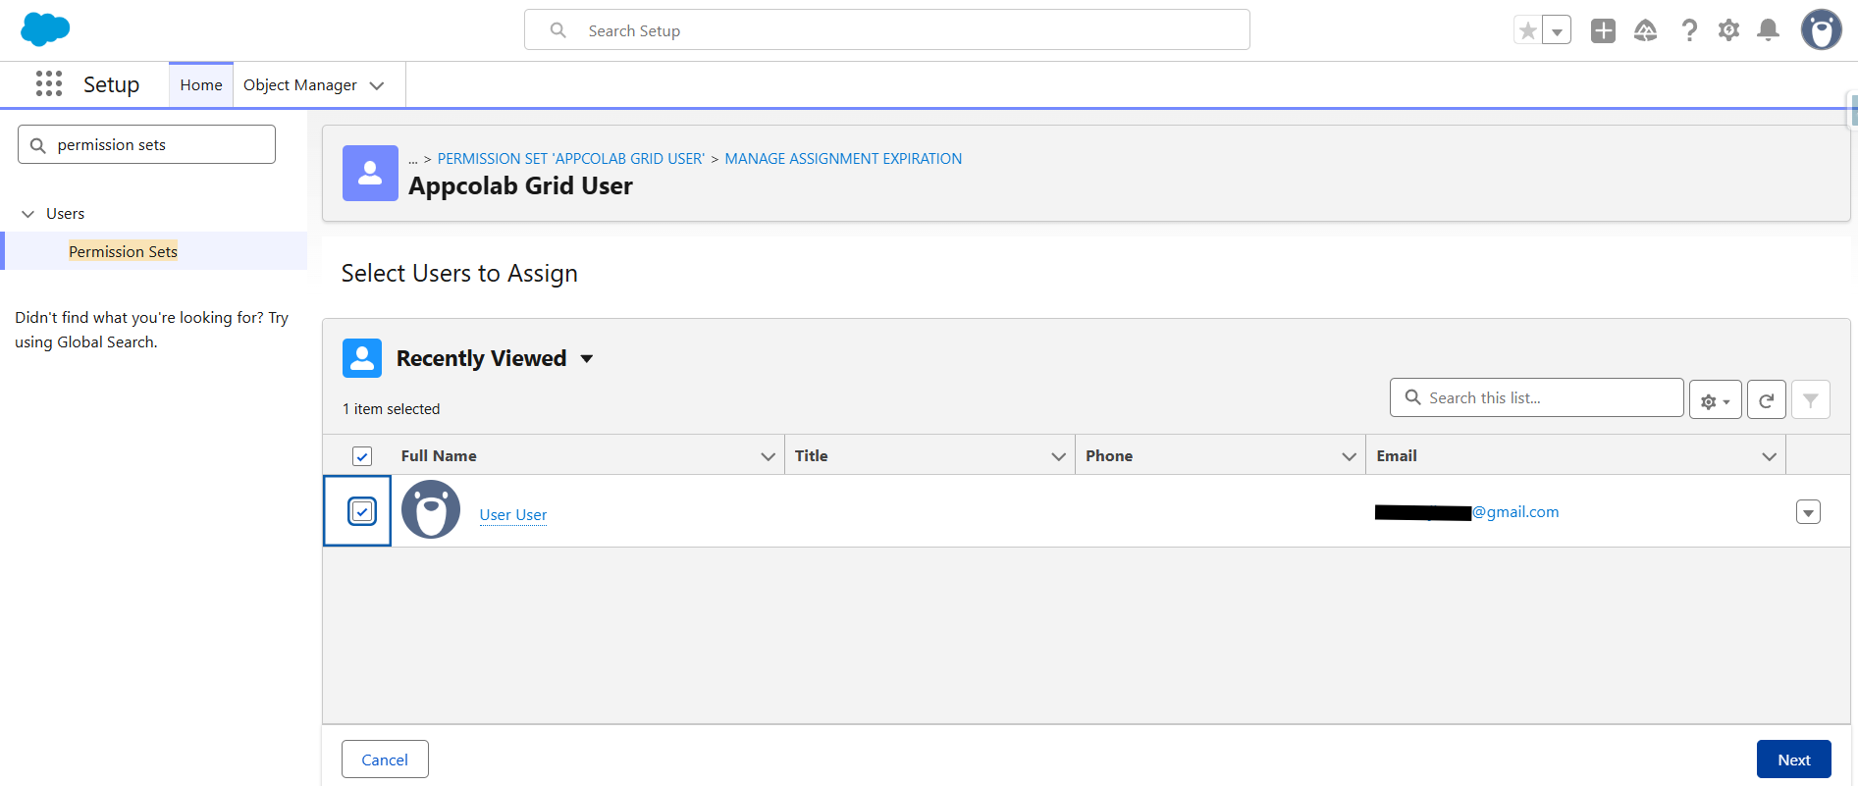Screen dimensions: 1858x786
Task: Click the Search this list field
Action: pyautogui.click(x=1537, y=397)
